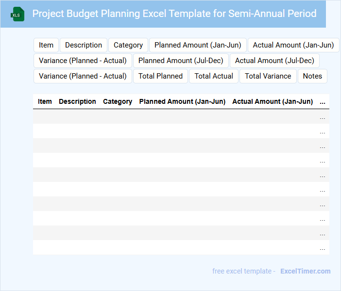This screenshot has width=341, height=291.
Task: Click the green XLS file icon
Action: 18,14
